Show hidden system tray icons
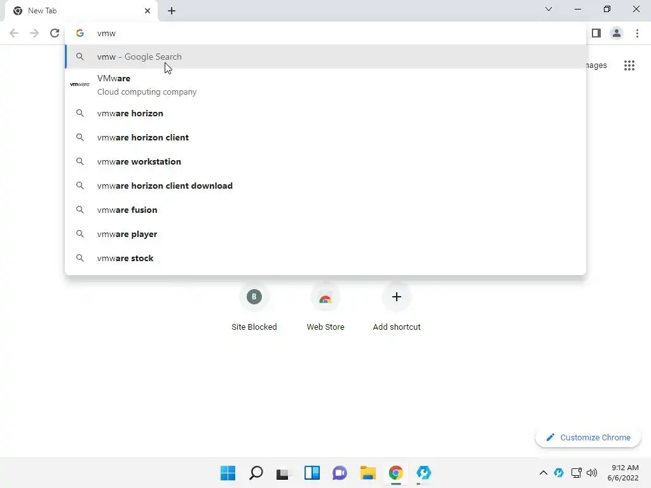The image size is (651, 488). [543, 473]
